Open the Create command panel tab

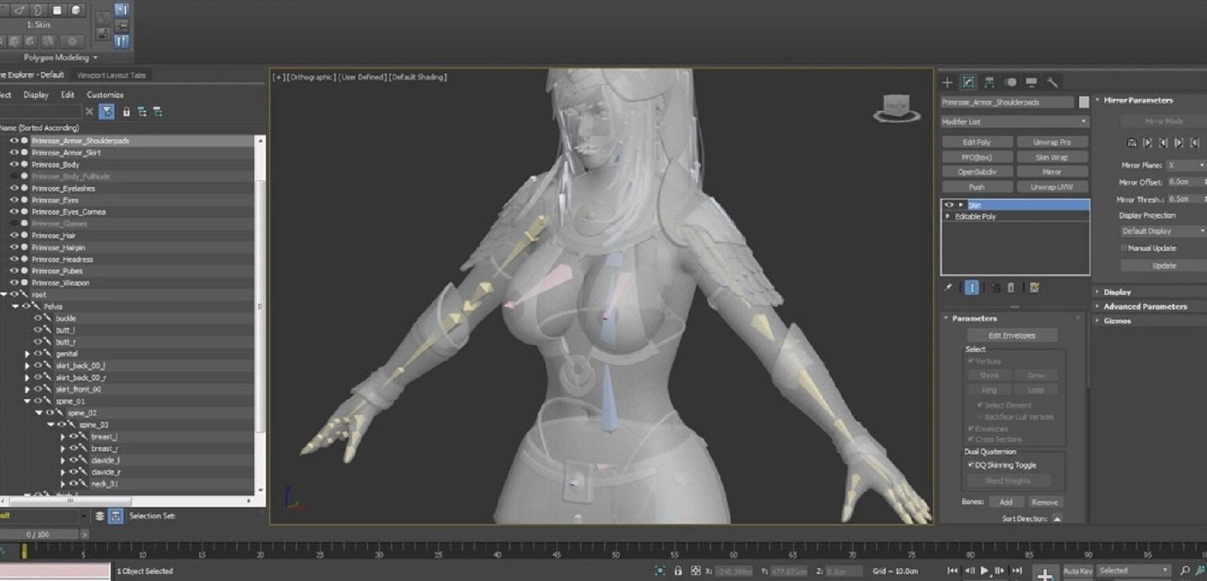947,82
